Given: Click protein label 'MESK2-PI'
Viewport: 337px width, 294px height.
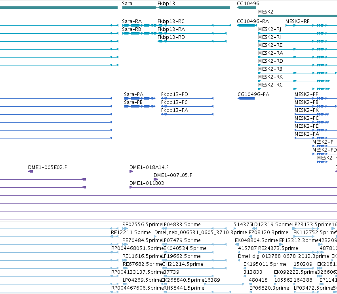Looking at the screenshot, I should [324, 142].
